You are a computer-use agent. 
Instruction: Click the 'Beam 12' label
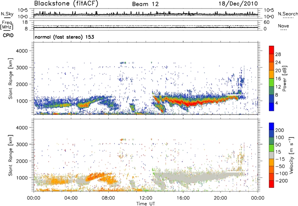145,4
